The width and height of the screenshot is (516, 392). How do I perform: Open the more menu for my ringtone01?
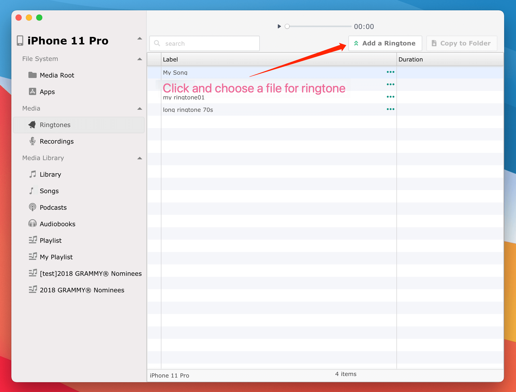(390, 97)
